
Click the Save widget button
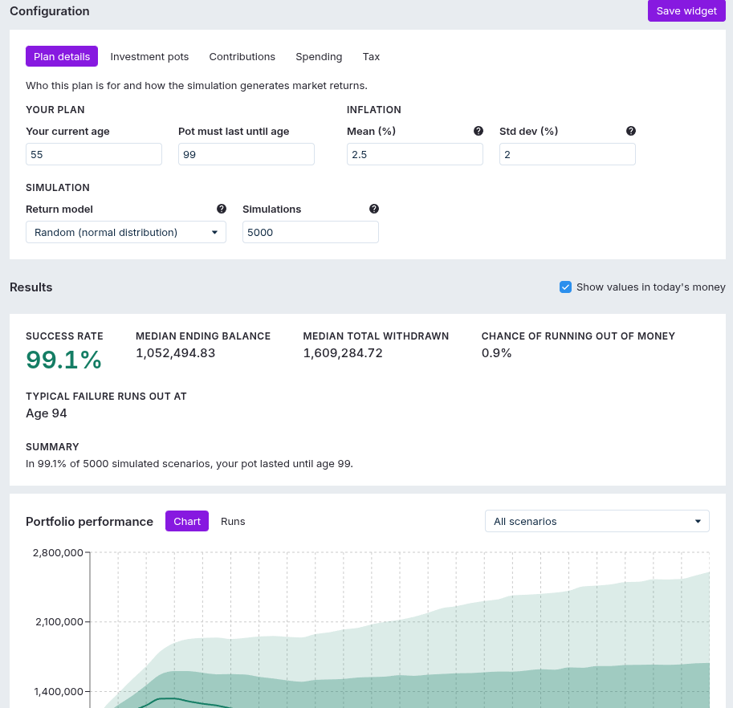point(686,10)
